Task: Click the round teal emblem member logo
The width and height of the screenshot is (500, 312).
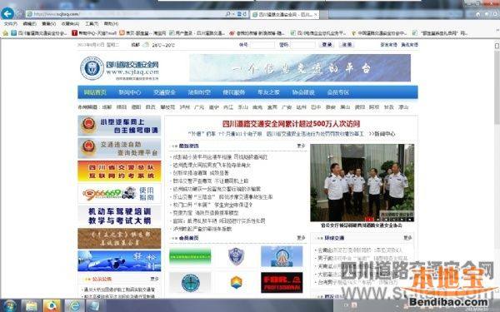Action: coord(190,282)
